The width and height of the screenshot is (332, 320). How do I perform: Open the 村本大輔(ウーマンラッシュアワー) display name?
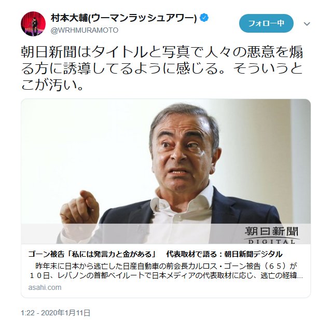(x=123, y=18)
